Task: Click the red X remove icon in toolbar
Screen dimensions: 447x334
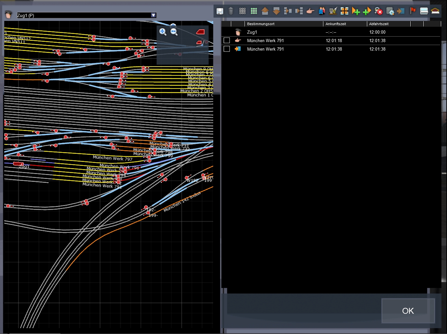Action: tap(378, 11)
